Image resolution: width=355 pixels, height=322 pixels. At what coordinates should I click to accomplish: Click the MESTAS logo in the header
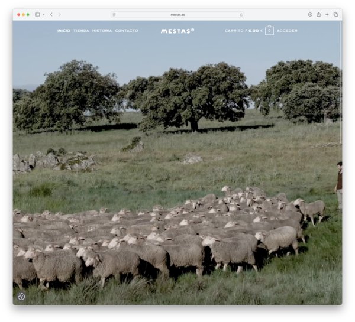click(177, 31)
